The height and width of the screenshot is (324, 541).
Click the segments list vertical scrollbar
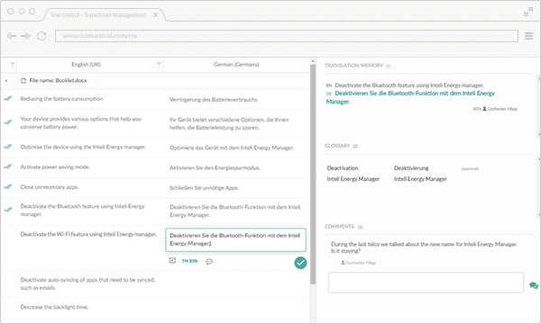coord(313,174)
